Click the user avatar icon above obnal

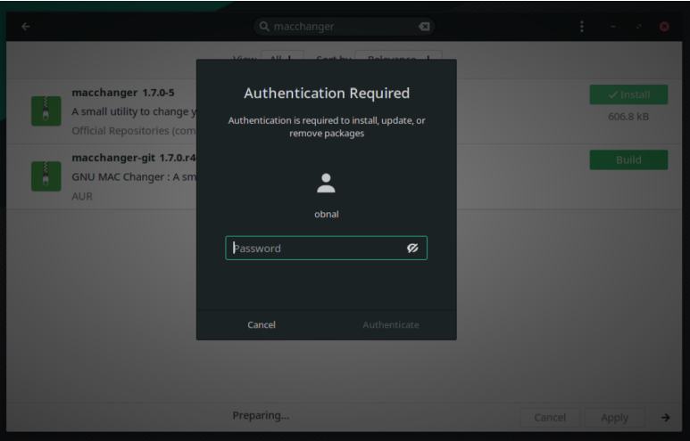pyautogui.click(x=326, y=184)
